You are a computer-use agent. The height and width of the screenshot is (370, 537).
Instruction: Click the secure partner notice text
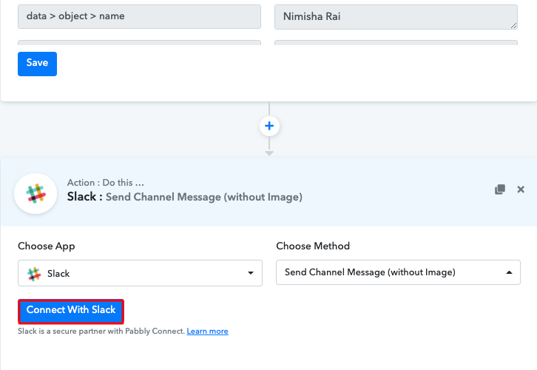pos(101,332)
